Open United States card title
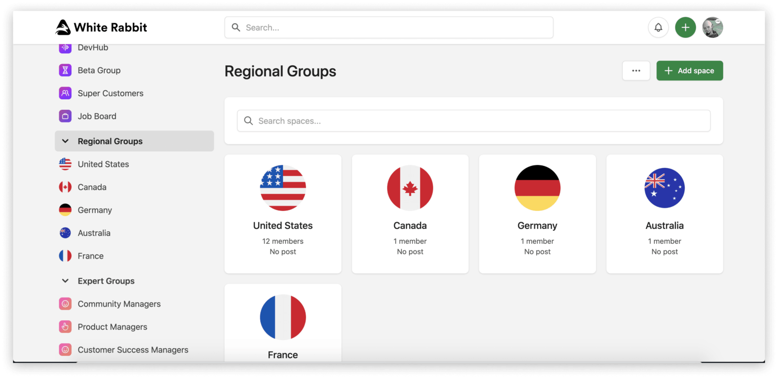The width and height of the screenshot is (778, 378). [283, 226]
